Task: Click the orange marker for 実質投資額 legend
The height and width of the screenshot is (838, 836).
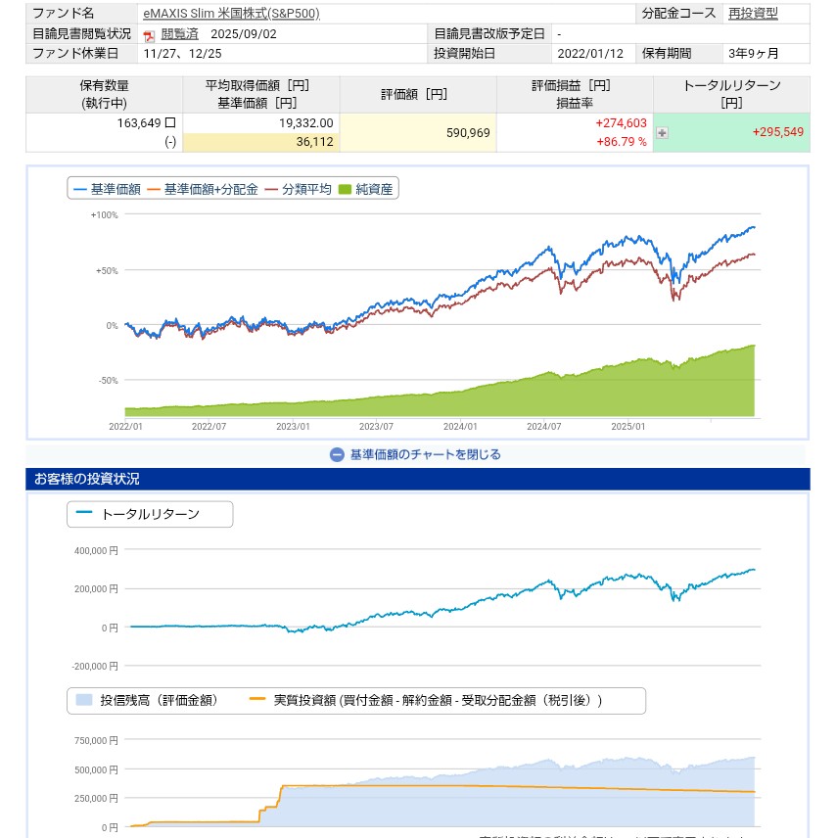Action: (258, 700)
